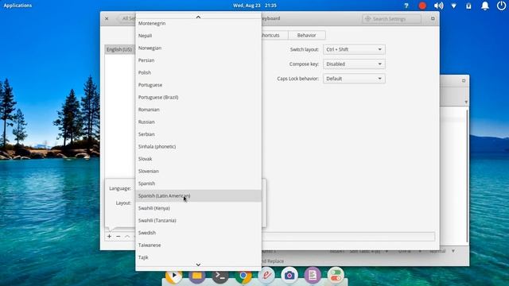
Task: Click the minus remove-layout button
Action: pos(119,237)
